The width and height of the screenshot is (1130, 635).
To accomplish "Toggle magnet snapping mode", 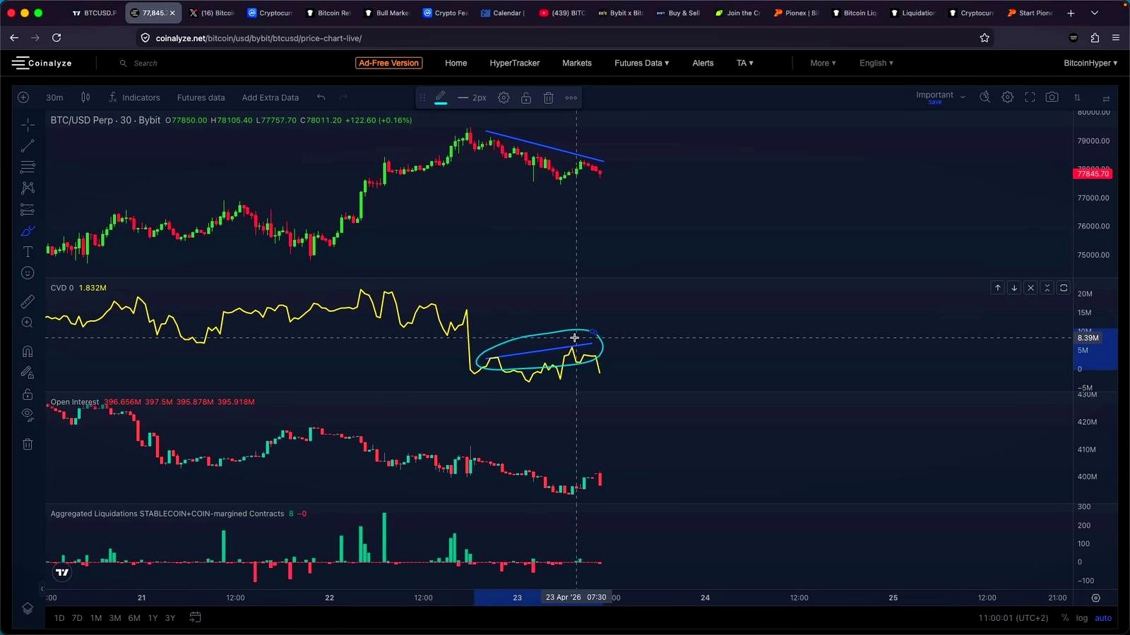I will [x=28, y=351].
